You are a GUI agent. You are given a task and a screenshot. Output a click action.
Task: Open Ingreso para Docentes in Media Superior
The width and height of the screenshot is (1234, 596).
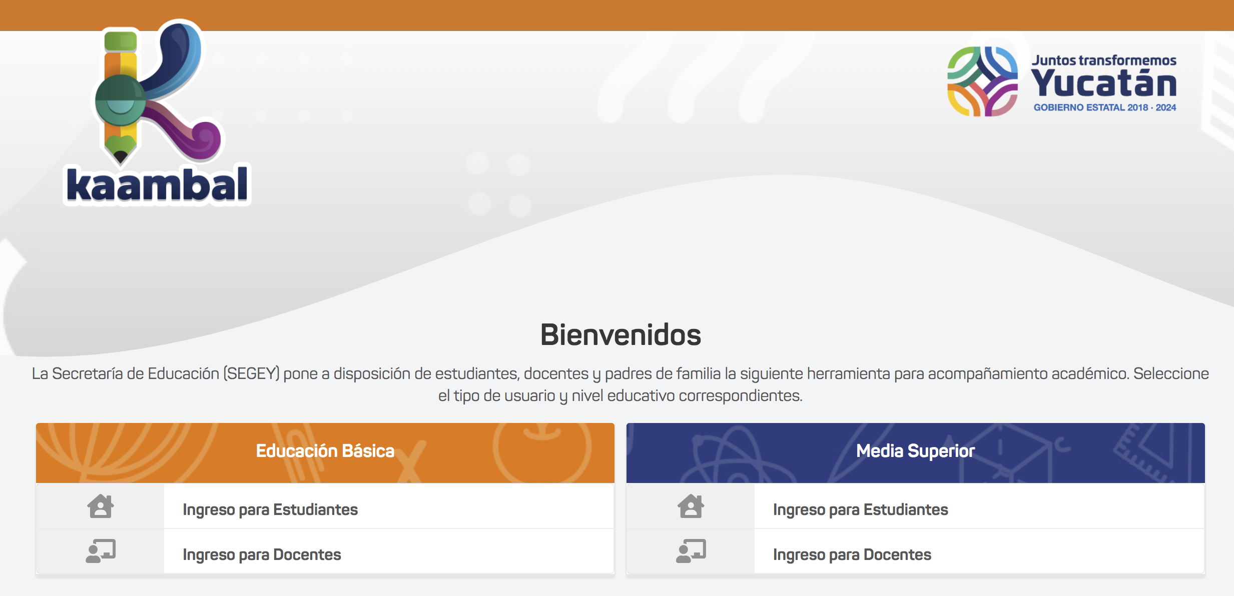click(852, 554)
